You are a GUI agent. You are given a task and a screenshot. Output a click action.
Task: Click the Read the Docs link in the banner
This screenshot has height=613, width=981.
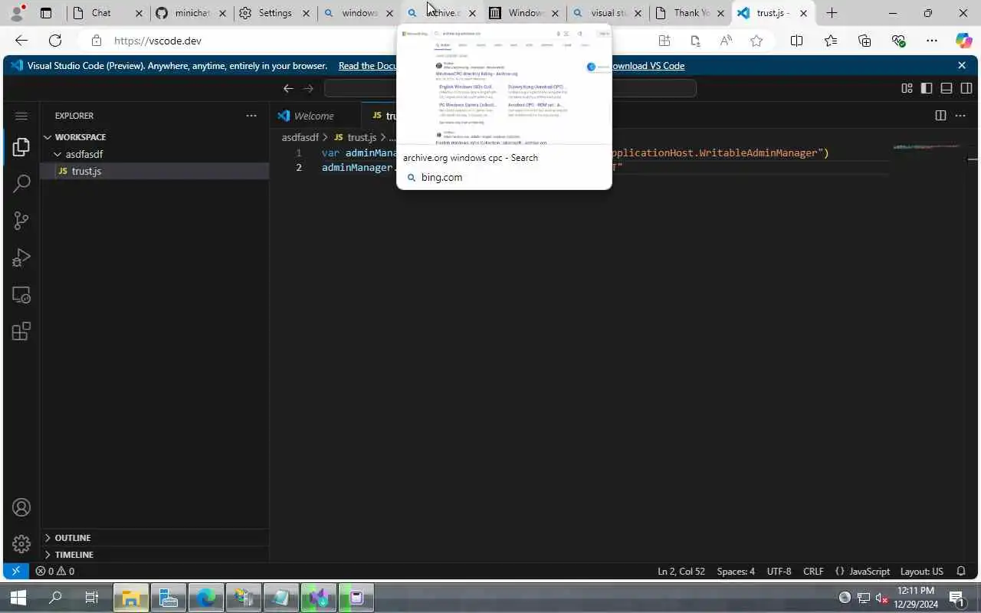367,66
